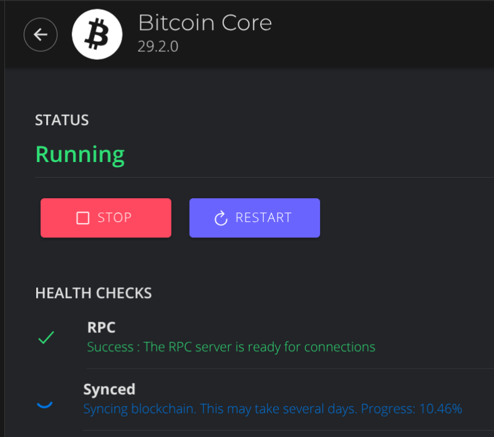Click the HEALTH CHECKS heading
The width and height of the screenshot is (494, 437).
click(94, 293)
